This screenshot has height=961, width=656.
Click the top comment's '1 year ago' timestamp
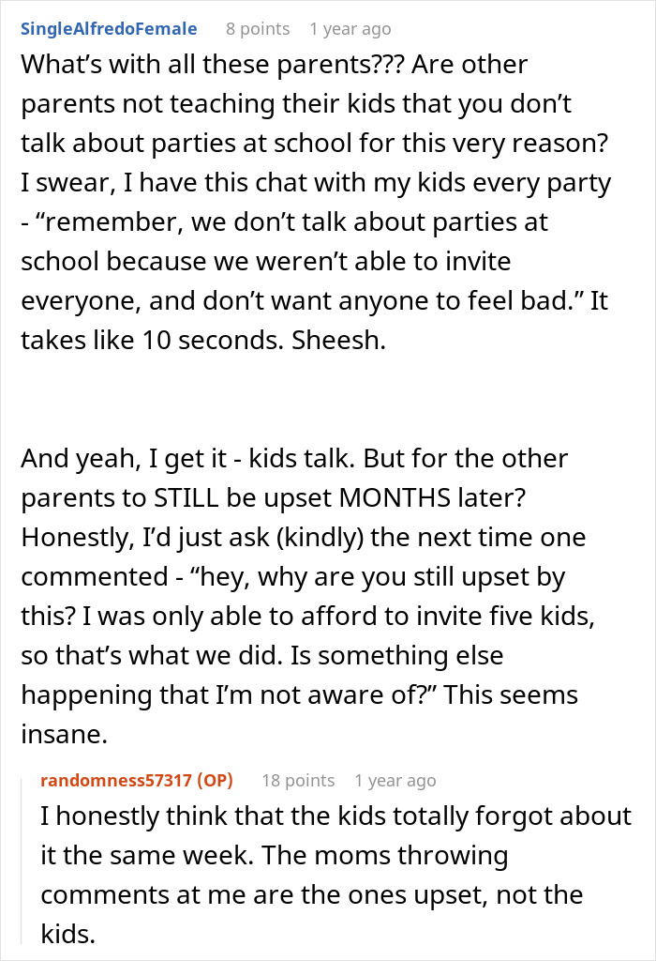coord(350,29)
